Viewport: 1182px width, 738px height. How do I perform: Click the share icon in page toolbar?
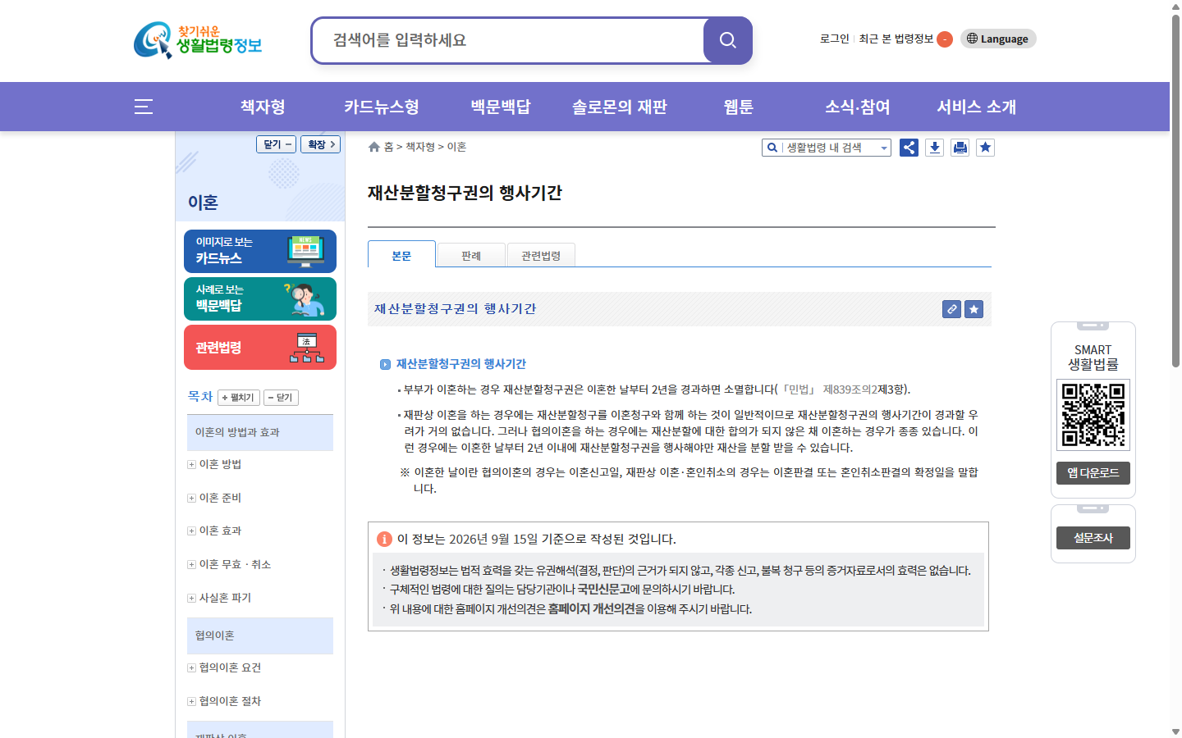pyautogui.click(x=909, y=148)
